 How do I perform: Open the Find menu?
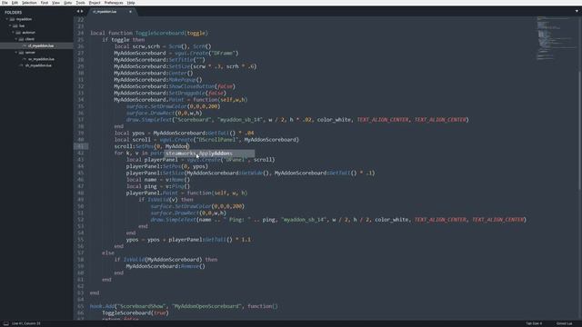[45, 3]
